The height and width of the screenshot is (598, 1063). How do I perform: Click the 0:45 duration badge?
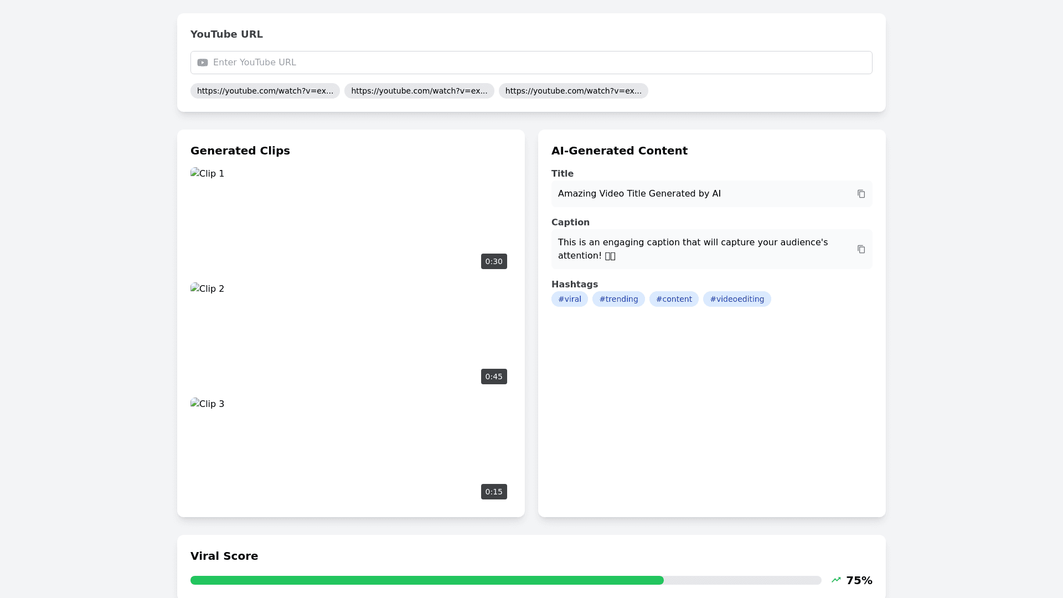point(494,377)
